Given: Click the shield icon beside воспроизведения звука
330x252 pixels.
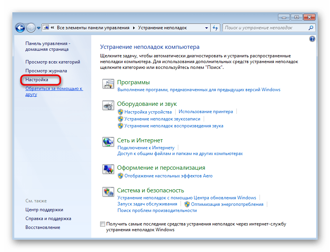Looking at the screenshot, I should [121, 126].
